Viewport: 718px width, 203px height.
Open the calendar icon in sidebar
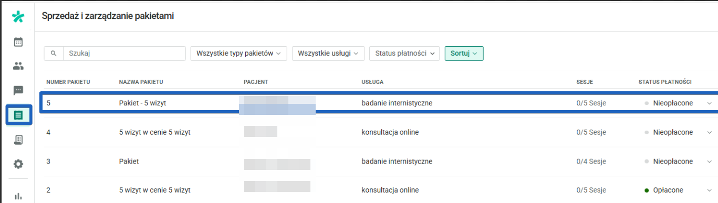tap(18, 41)
